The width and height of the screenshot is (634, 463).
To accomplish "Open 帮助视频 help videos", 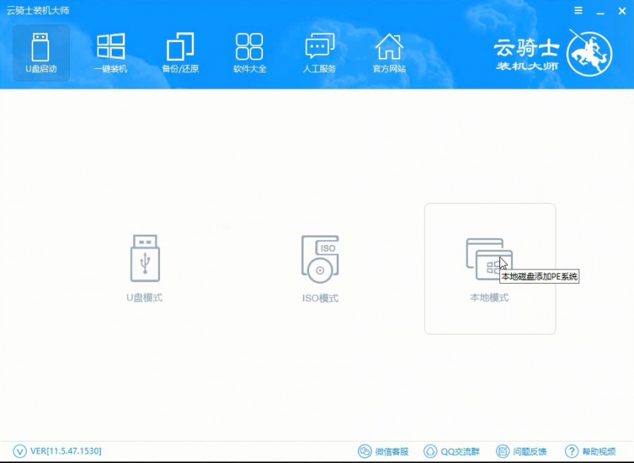I will pos(590,451).
